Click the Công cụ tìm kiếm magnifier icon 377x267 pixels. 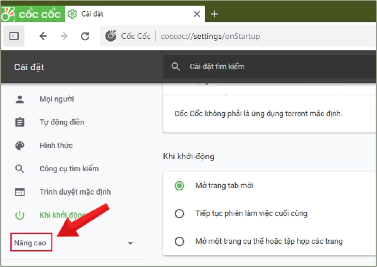click(x=19, y=169)
